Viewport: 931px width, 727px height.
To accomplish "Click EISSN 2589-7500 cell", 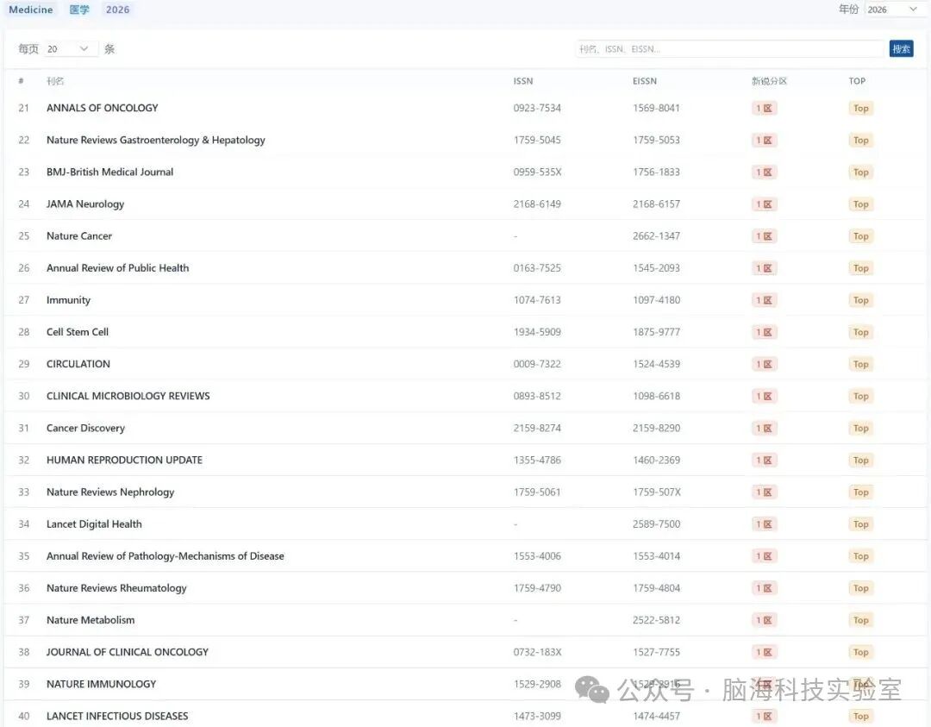I will pos(656,524).
